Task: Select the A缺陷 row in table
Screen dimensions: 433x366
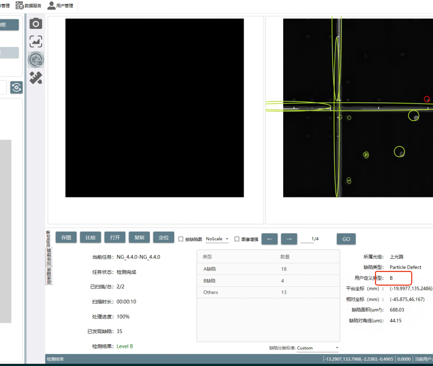Action: [x=268, y=269]
